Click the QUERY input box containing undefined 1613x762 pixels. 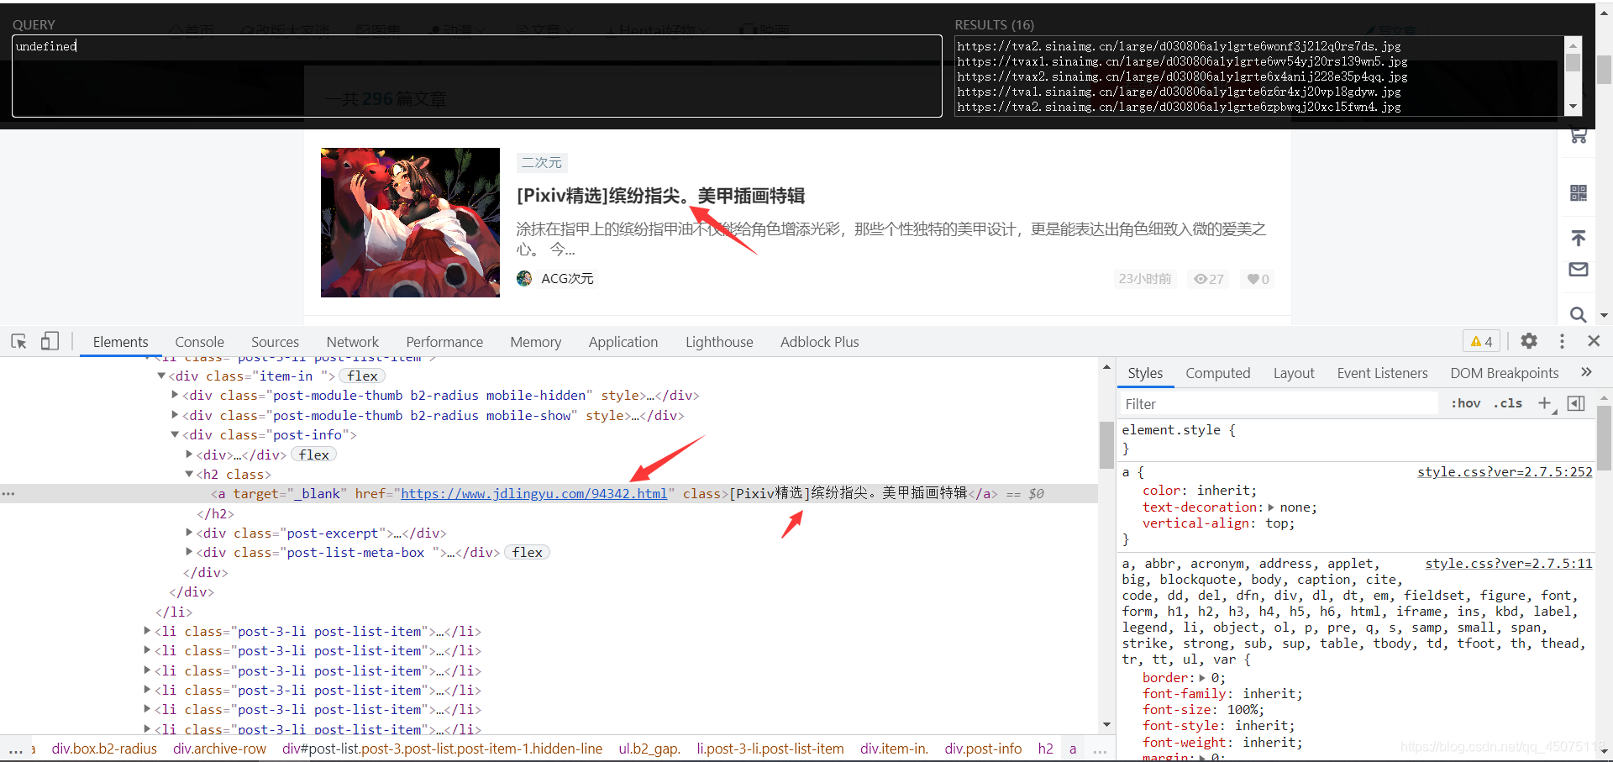[x=476, y=76]
